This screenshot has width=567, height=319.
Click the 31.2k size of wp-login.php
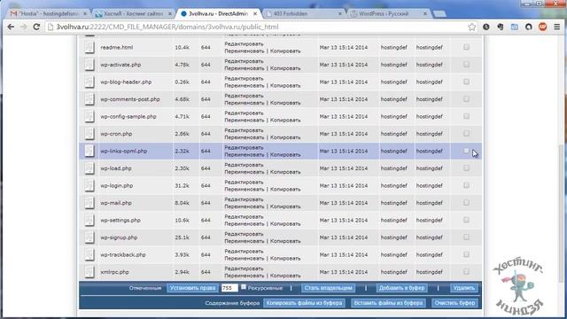[x=182, y=185]
